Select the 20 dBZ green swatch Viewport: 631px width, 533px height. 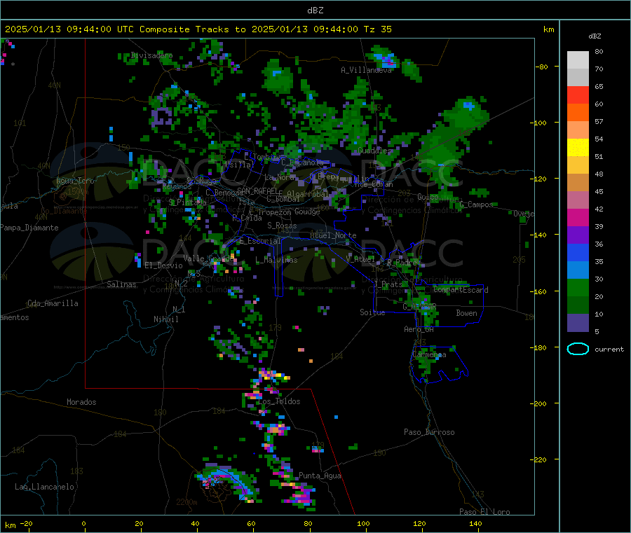[x=578, y=288]
